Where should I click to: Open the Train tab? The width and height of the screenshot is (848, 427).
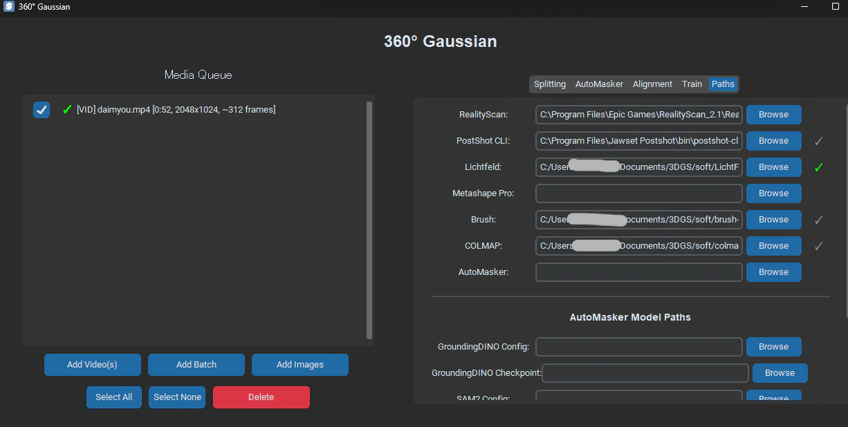click(x=692, y=84)
